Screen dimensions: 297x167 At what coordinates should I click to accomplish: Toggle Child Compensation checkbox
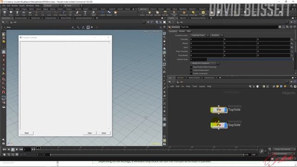[x=191, y=70]
